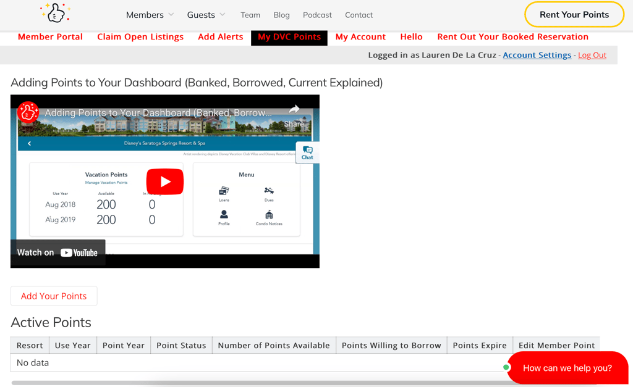Viewport: 633px width, 387px height.
Task: Click Number of Points Available header
Action: 274,346
